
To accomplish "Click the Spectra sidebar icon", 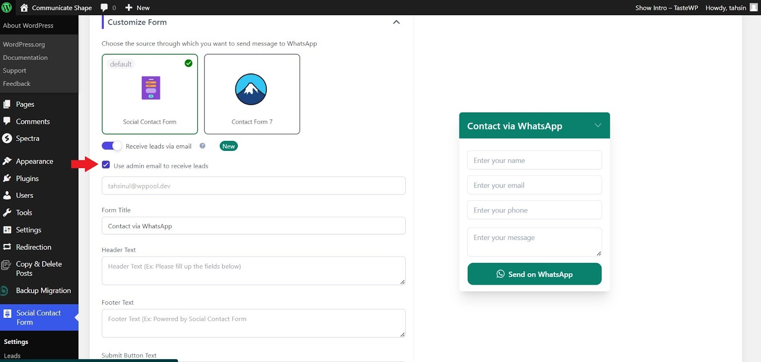I will pyautogui.click(x=7, y=138).
